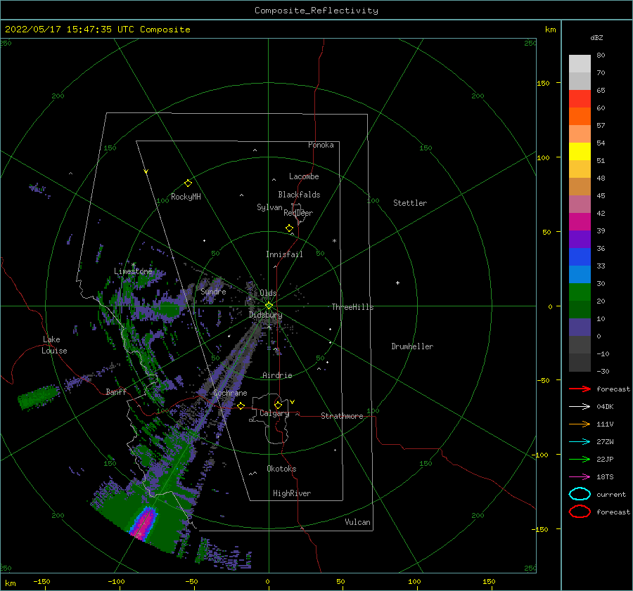Click the dBZ legend heading
The width and height of the screenshot is (633, 591).
596,37
